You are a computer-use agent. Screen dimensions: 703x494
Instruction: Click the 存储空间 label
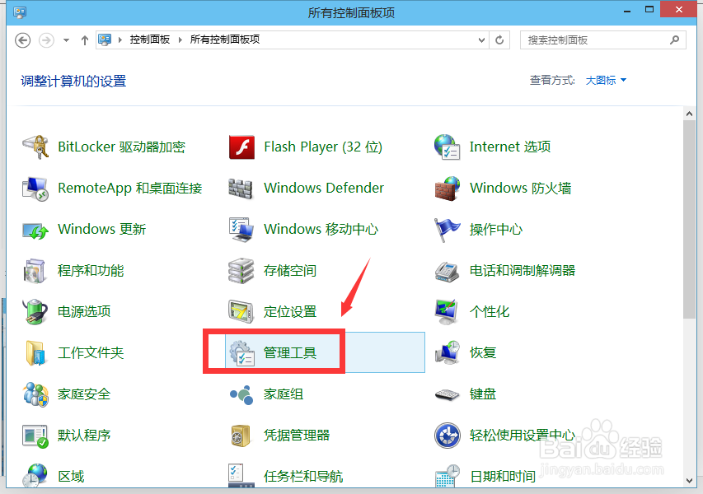(x=289, y=271)
